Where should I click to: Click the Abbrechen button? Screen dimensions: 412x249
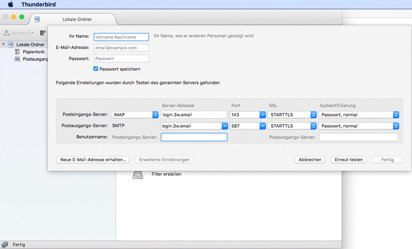(x=310, y=160)
